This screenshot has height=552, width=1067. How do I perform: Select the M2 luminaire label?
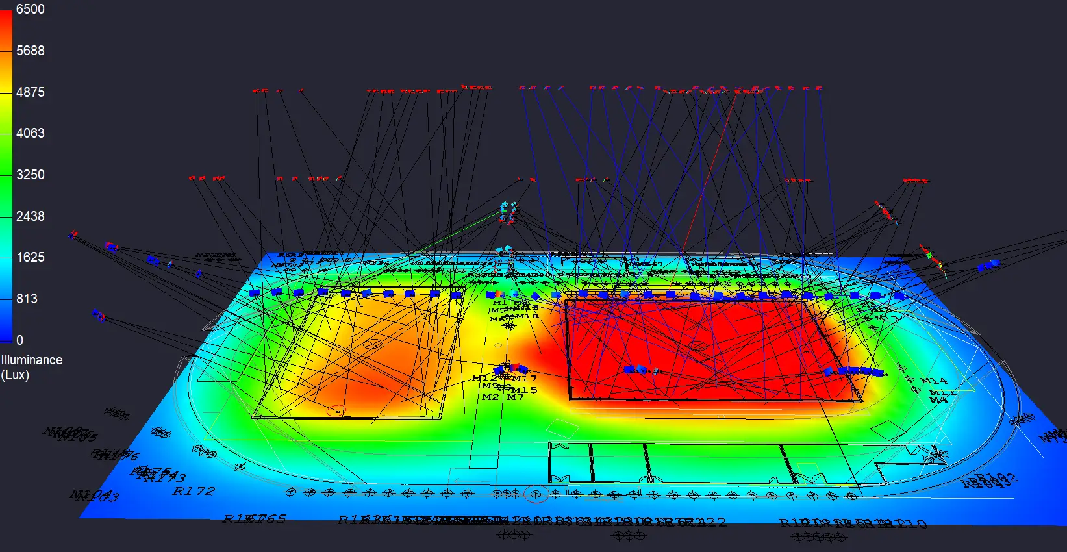click(x=490, y=397)
